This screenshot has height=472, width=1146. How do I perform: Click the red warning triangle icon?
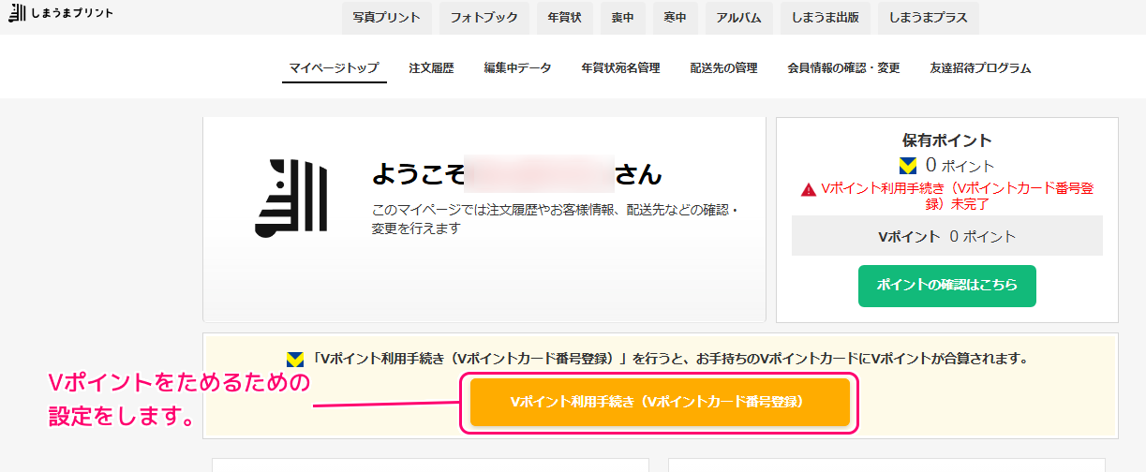point(808,189)
